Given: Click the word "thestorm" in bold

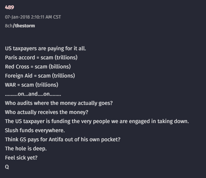Looking at the screenshot, I should 24,26.
